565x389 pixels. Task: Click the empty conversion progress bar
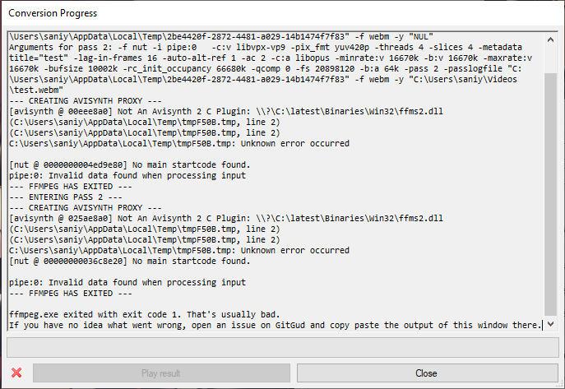coord(283,347)
